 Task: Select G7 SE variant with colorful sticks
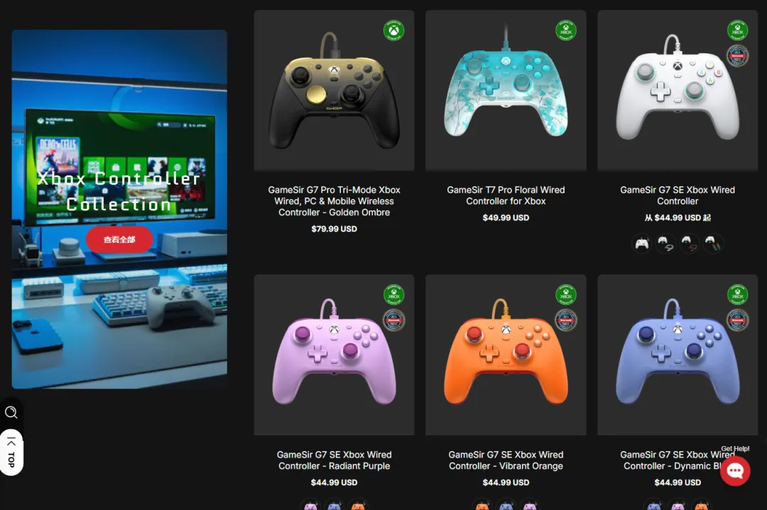tap(712, 243)
